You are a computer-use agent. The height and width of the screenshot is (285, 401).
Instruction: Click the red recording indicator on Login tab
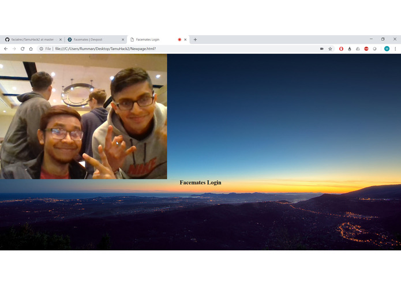179,40
